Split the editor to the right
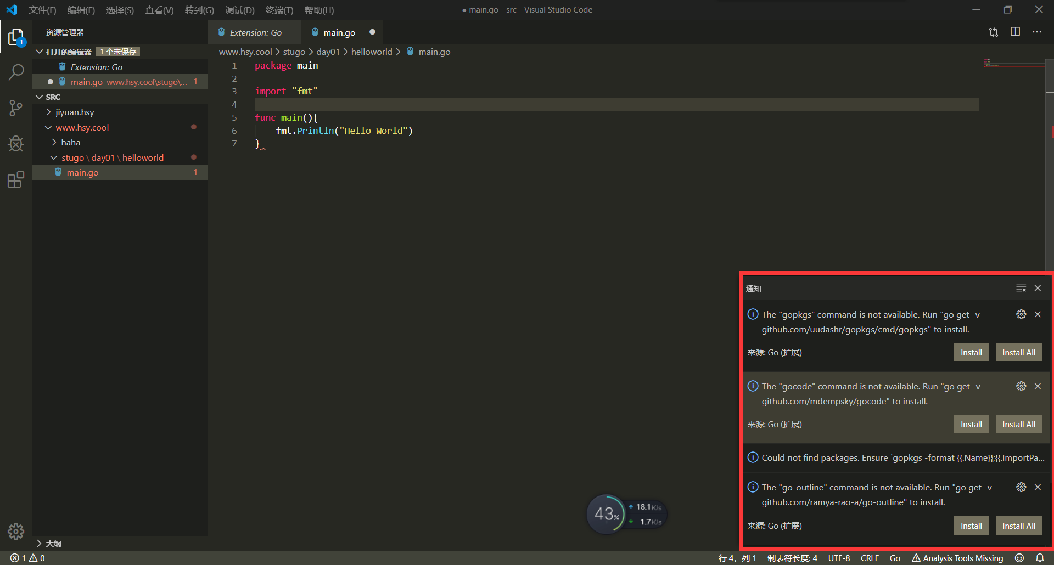1054x565 pixels. (1015, 32)
